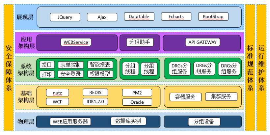Select the 容器服务 box
The height and width of the screenshot is (135, 270).
[x=185, y=97]
